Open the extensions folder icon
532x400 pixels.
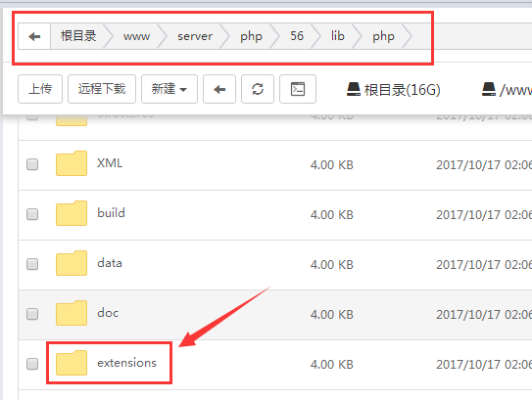point(72,363)
